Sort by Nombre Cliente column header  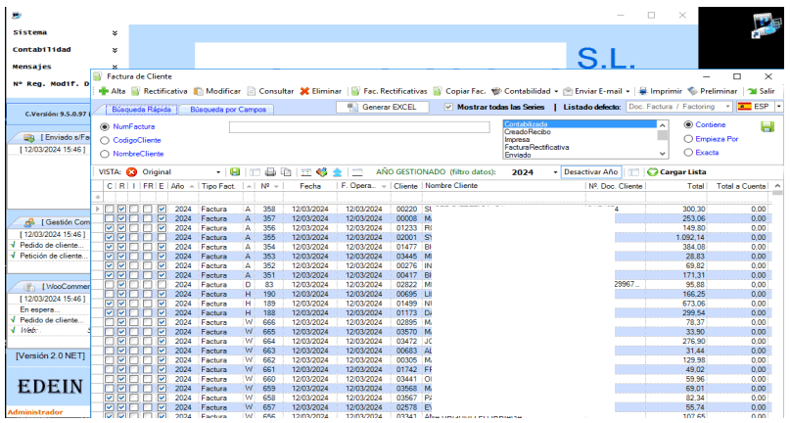[x=504, y=186]
